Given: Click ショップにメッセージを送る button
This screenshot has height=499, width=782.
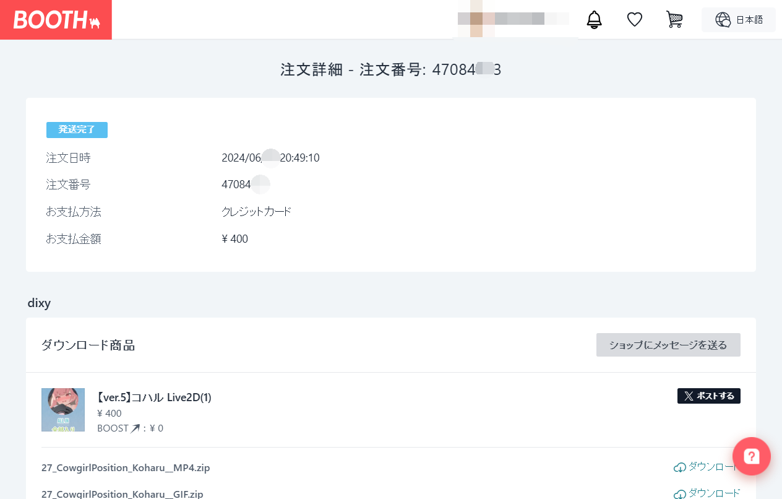Looking at the screenshot, I should [668, 345].
